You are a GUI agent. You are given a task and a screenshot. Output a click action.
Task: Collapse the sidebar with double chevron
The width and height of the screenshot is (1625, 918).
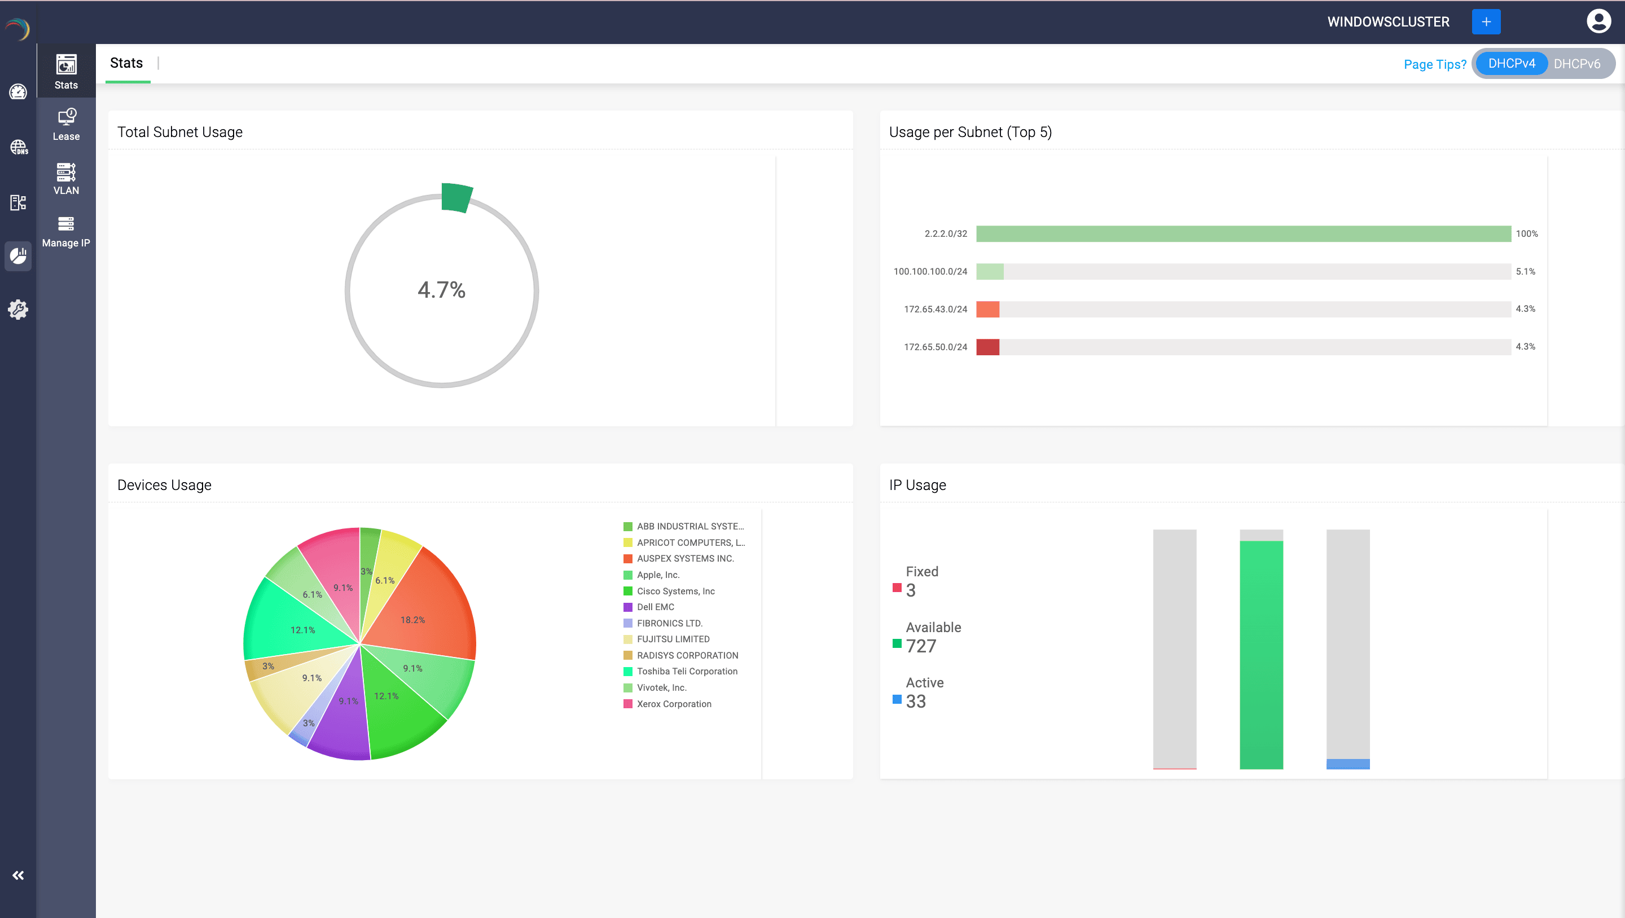[18, 875]
